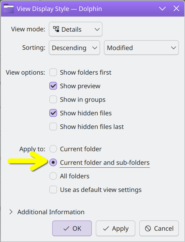Viewport: 185px width, 242px height.
Task: Select Current folder radio option
Action: click(x=53, y=149)
